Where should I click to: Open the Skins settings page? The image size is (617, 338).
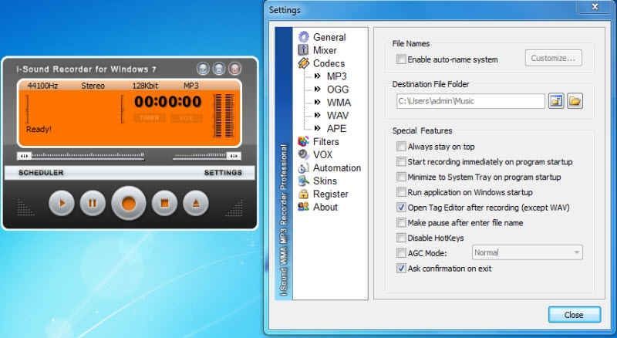325,181
